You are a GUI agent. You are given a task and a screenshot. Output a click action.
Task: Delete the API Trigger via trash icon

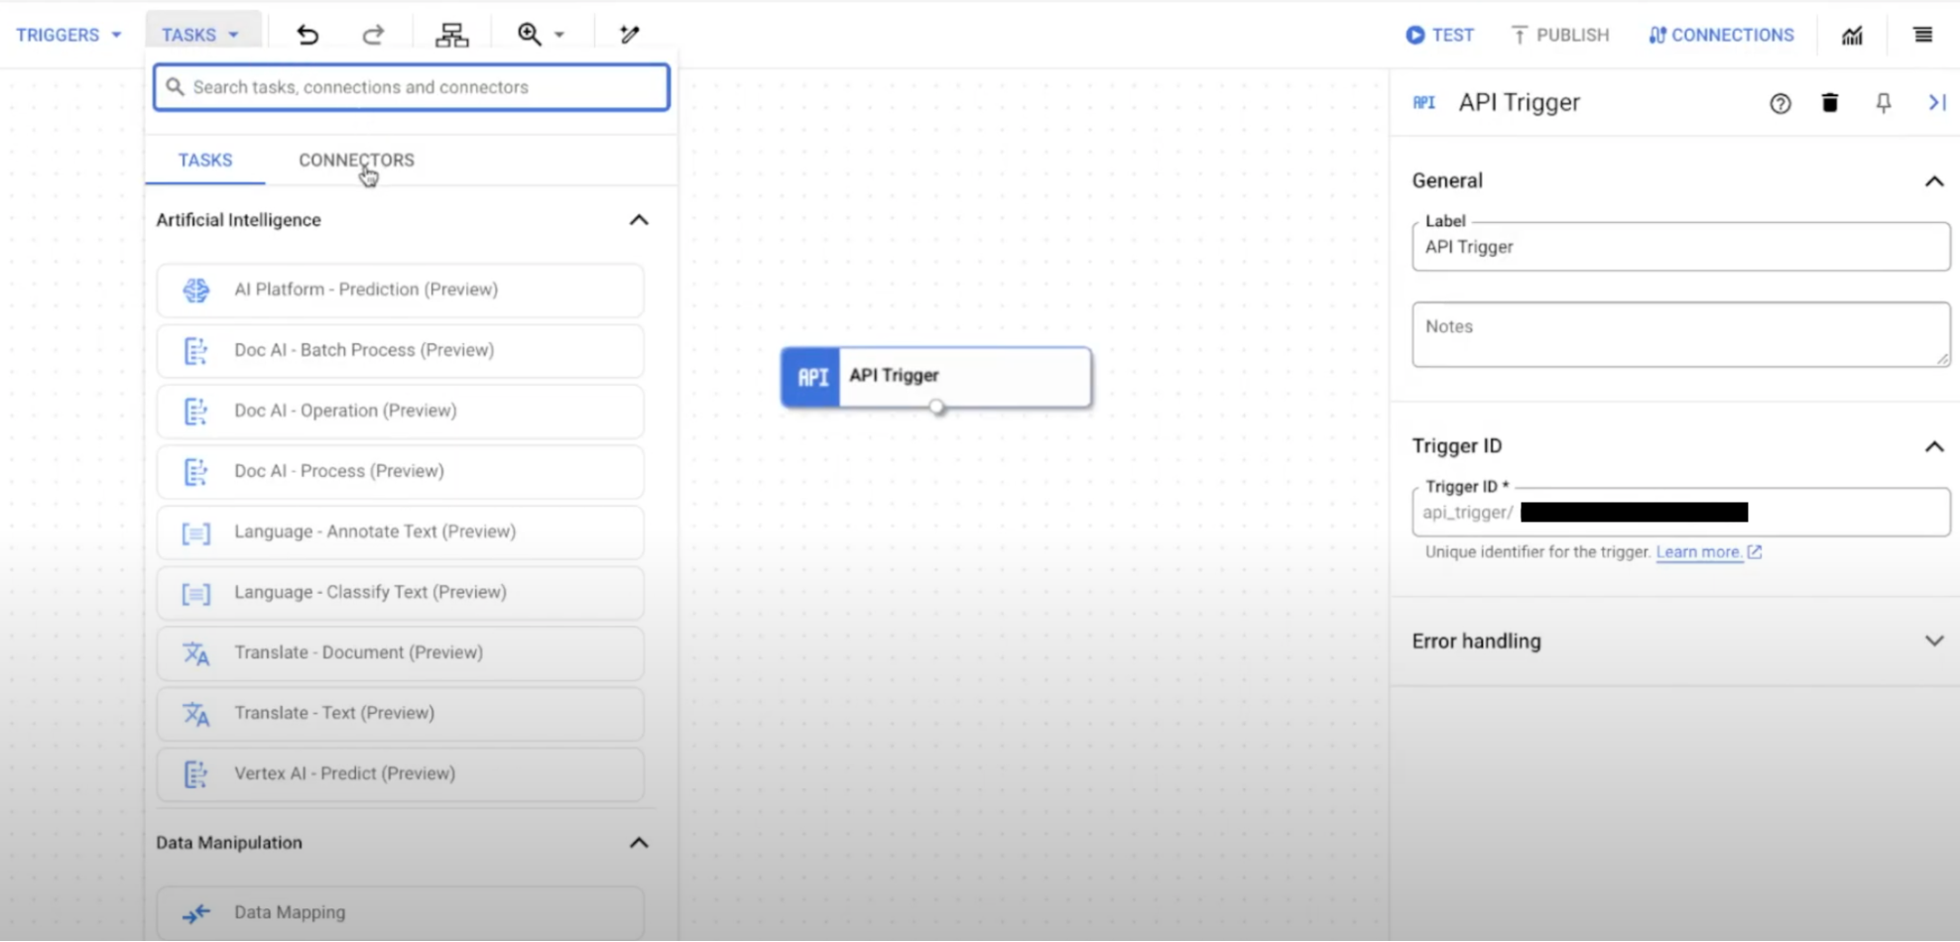point(1830,102)
